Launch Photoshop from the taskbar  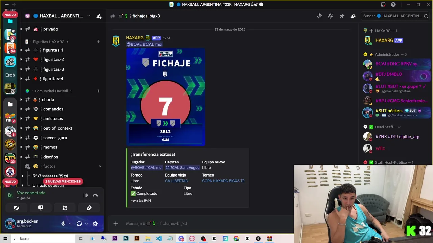126,239
